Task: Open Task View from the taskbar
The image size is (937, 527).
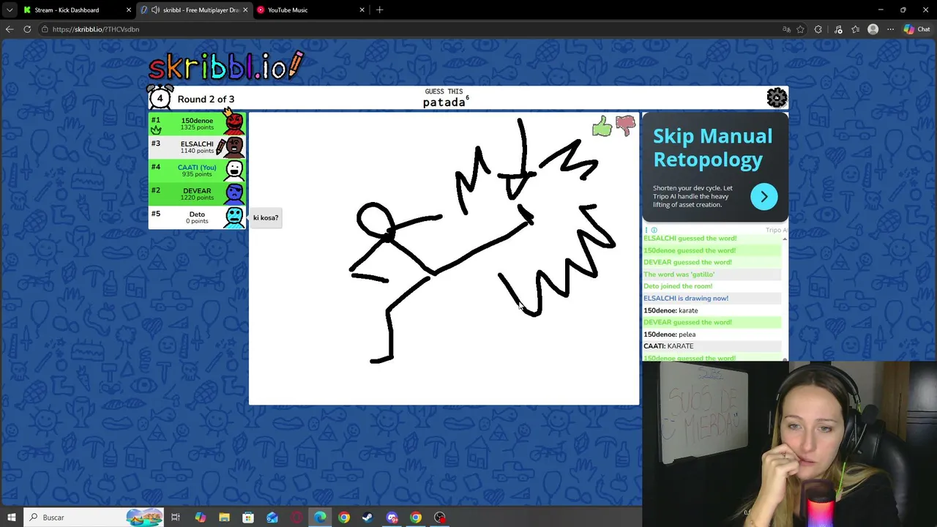Action: coord(176,517)
